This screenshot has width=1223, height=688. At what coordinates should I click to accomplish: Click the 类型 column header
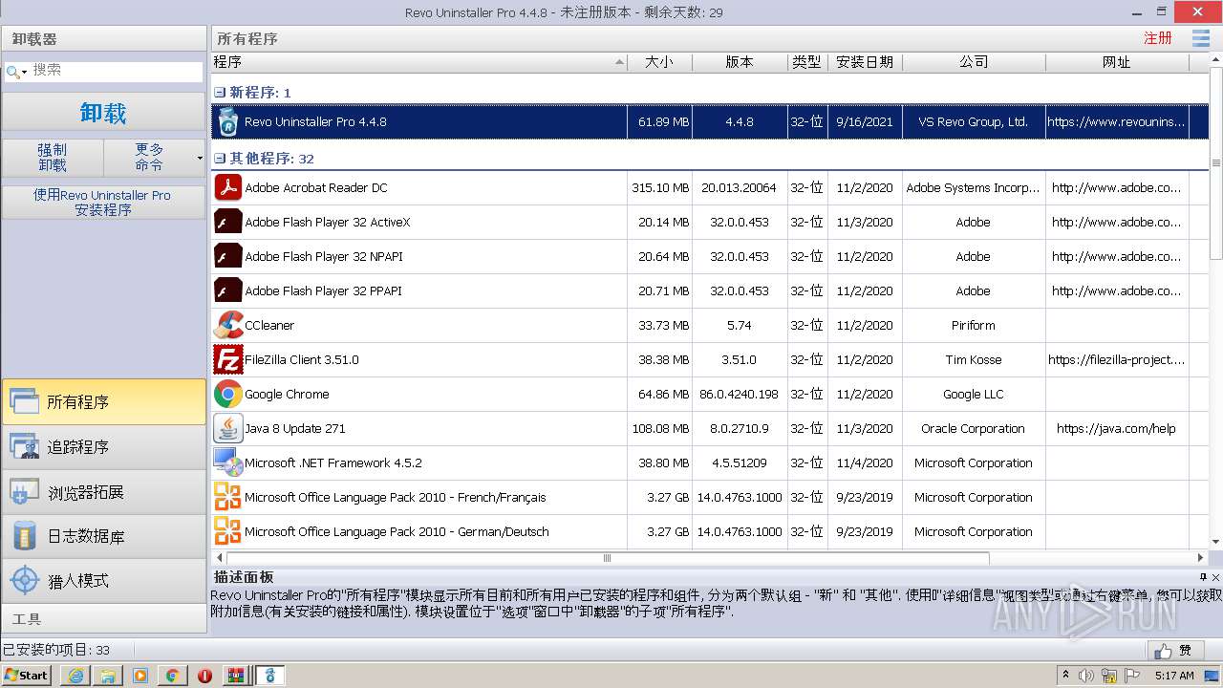[x=807, y=62]
